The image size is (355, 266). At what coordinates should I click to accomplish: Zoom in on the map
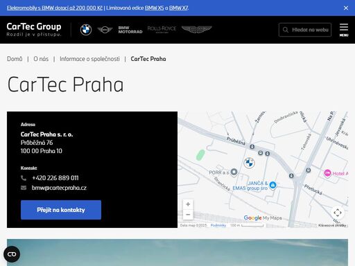point(188,204)
